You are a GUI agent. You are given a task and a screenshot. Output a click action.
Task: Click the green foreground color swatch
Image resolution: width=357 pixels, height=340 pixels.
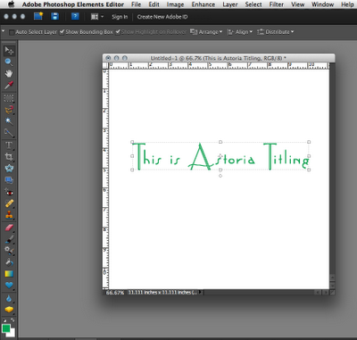coord(6,328)
